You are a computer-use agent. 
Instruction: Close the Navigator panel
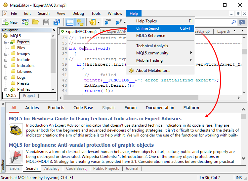point(54,30)
